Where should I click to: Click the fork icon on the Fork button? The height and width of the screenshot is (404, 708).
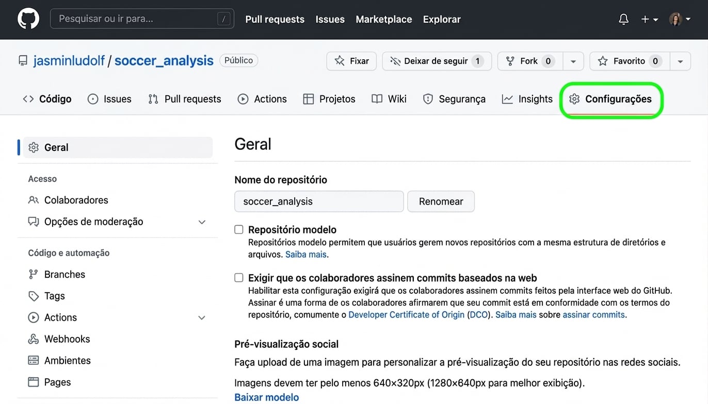(x=510, y=61)
